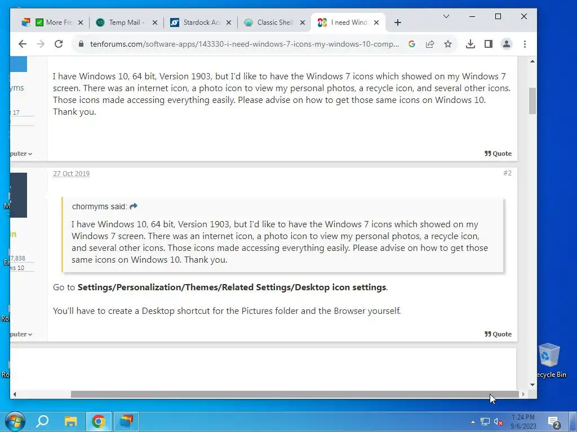The image size is (577, 432).
Task: Open the Chrome profile avatar
Action: pyautogui.click(x=507, y=44)
